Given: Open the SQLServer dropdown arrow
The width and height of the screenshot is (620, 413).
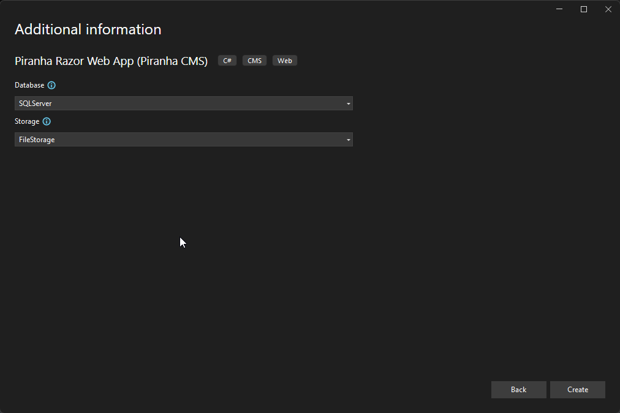Looking at the screenshot, I should pos(348,103).
